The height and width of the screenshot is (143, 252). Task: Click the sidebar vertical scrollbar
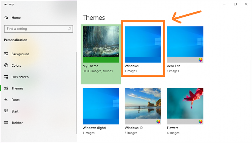click(x=76, y=93)
